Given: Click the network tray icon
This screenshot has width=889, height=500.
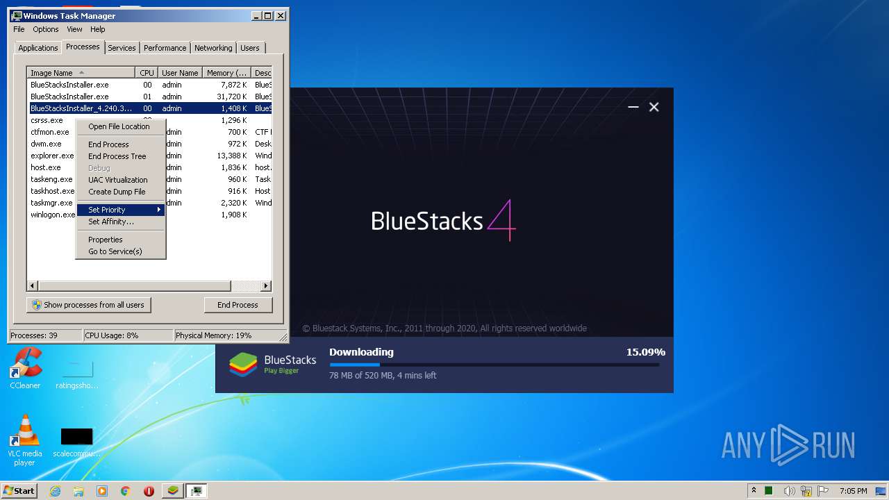Looking at the screenshot, I should tap(808, 491).
